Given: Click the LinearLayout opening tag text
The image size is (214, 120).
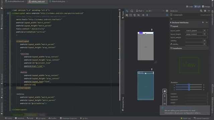Looking at the screenshot, I should 22,41.
